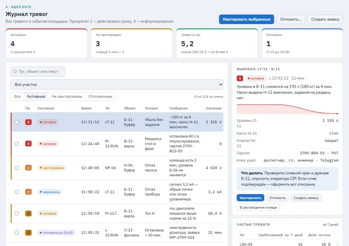Image resolution: width=349 pixels, height=246 pixels.
Task: Click 'вернулась' status pill
Action: point(50,192)
